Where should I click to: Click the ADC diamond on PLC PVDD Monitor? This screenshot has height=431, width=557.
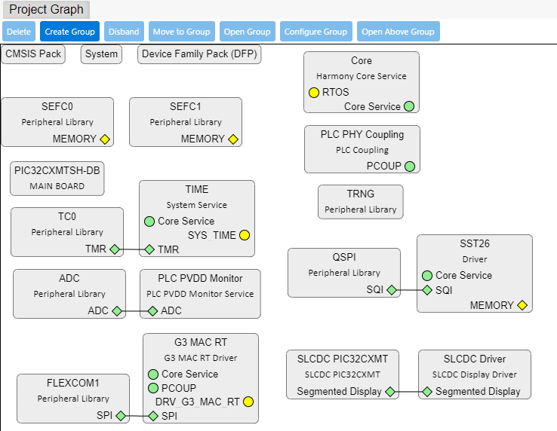tap(152, 311)
